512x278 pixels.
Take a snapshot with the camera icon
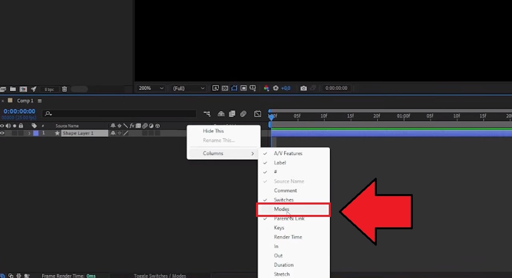click(x=304, y=88)
